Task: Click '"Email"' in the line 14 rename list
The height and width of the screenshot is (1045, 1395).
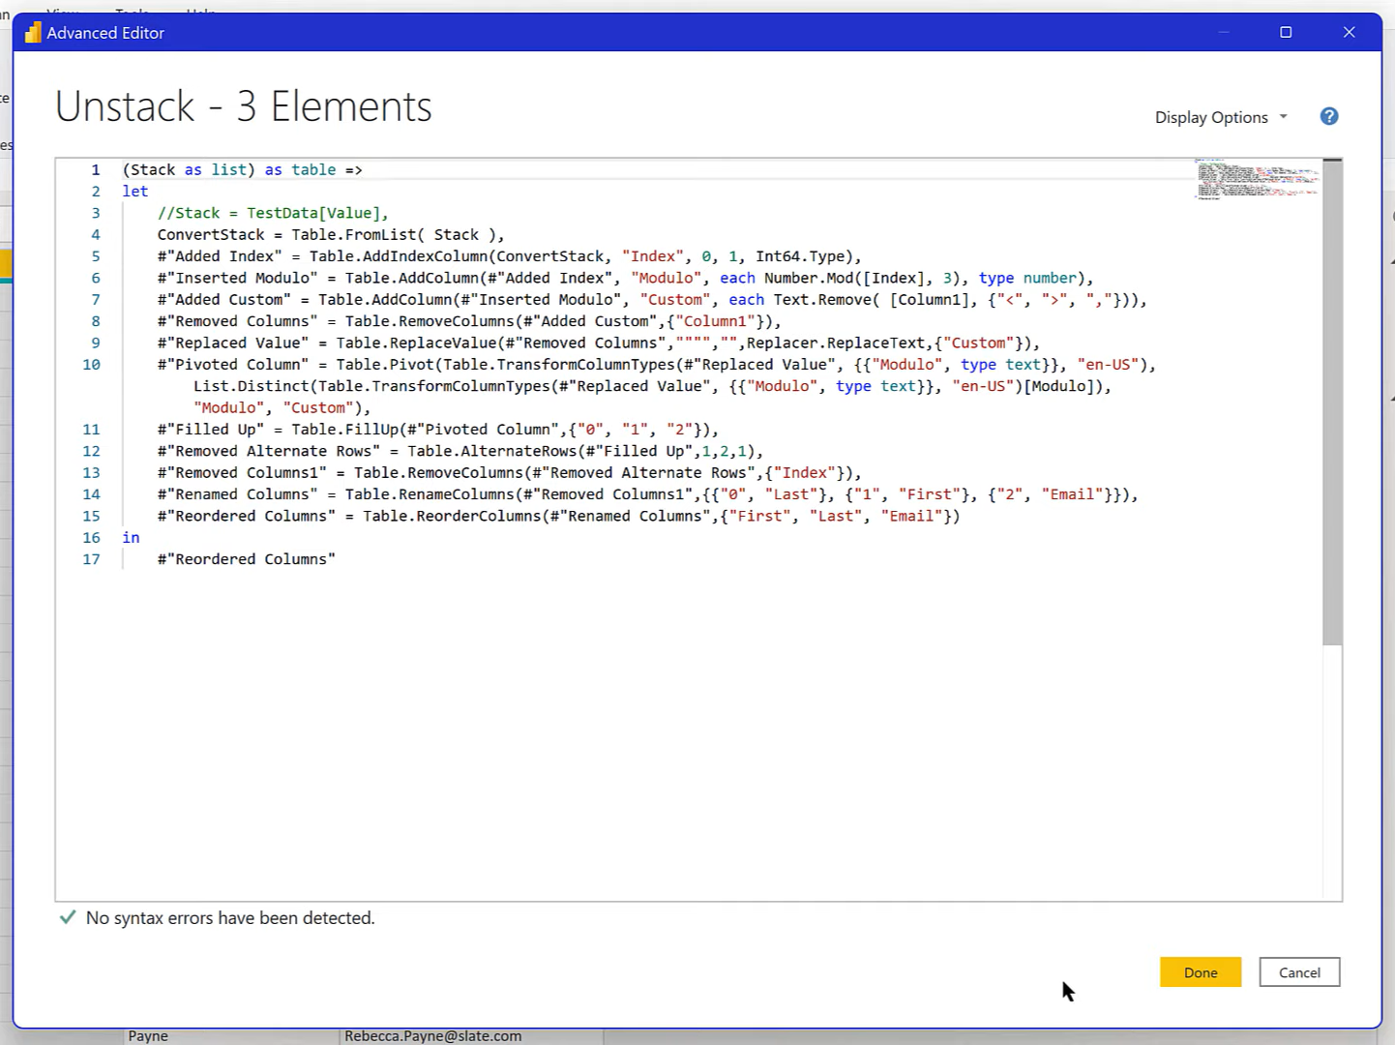Action: (x=1073, y=494)
